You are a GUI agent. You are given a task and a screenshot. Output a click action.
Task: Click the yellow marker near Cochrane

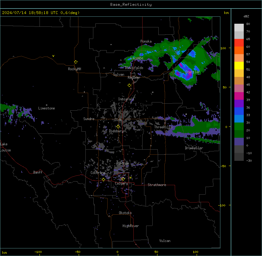pos(103,179)
